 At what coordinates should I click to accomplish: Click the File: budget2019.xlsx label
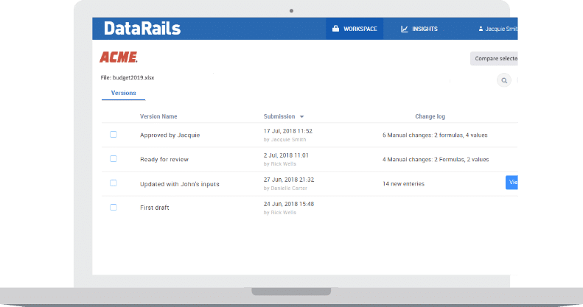pos(128,77)
